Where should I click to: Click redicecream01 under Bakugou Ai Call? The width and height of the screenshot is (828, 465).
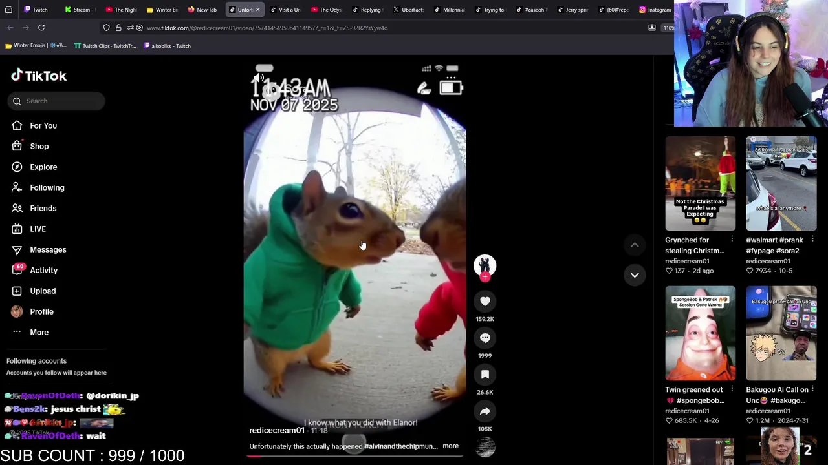click(768, 411)
